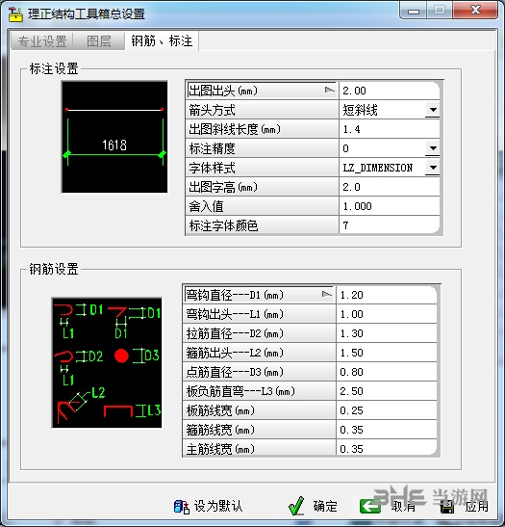This screenshot has height=527, width=505.
Task: Select the 钢筋、标注 tab
Action: click(162, 41)
